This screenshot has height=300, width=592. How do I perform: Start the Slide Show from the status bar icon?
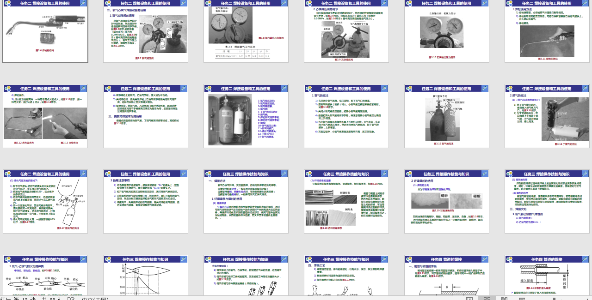tap(522, 298)
